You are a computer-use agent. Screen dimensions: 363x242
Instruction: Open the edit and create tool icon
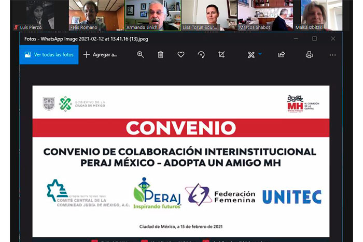251,55
